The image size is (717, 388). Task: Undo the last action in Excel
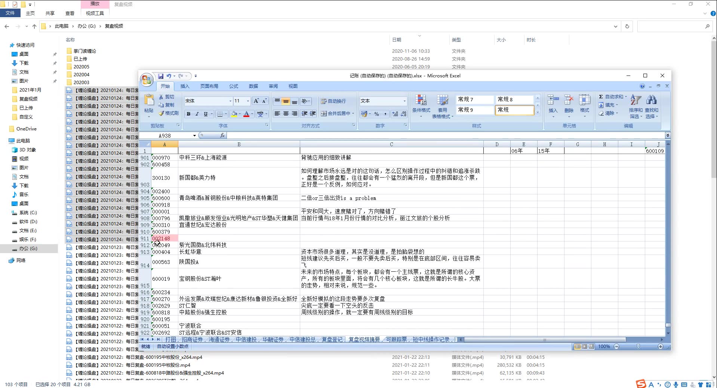click(169, 76)
